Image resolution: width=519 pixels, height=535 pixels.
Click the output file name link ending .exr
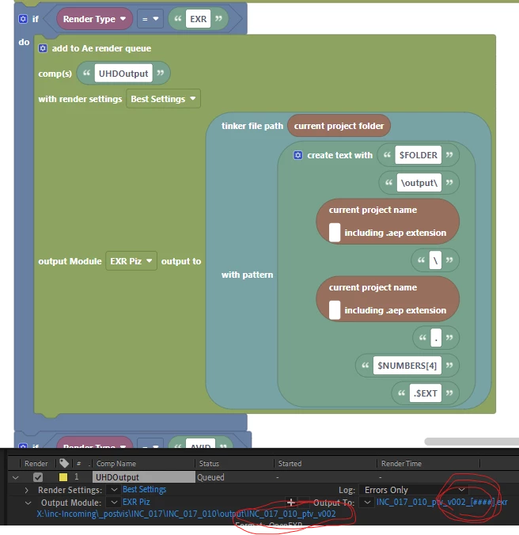(x=442, y=503)
